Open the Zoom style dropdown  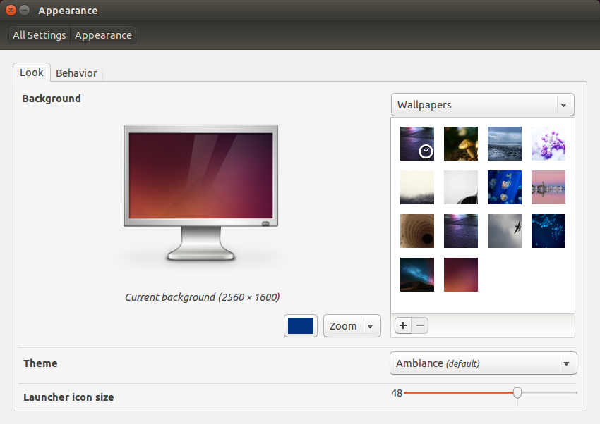point(352,326)
